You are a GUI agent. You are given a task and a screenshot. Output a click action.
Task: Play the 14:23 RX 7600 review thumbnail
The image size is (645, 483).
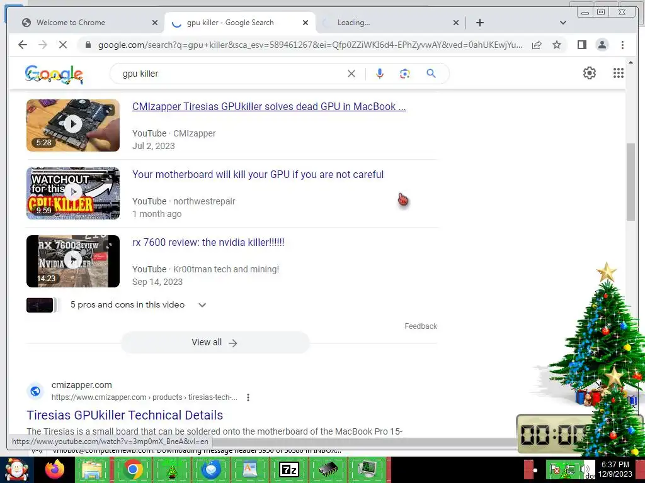(x=73, y=261)
